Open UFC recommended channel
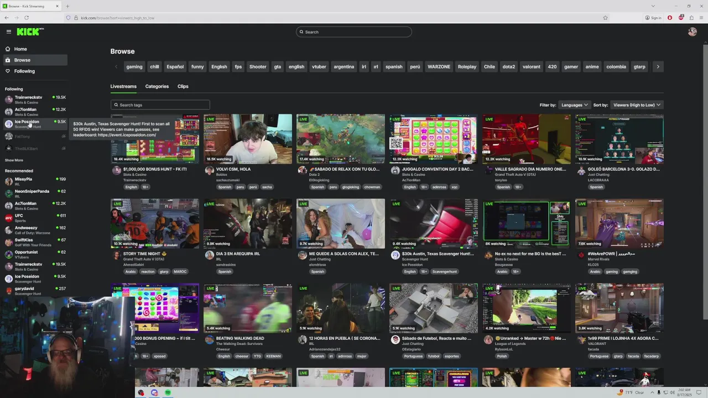Image resolution: width=708 pixels, height=398 pixels. click(x=35, y=218)
